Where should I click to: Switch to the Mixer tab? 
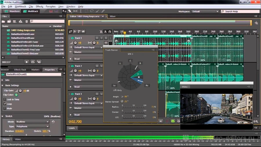pos(113,16)
